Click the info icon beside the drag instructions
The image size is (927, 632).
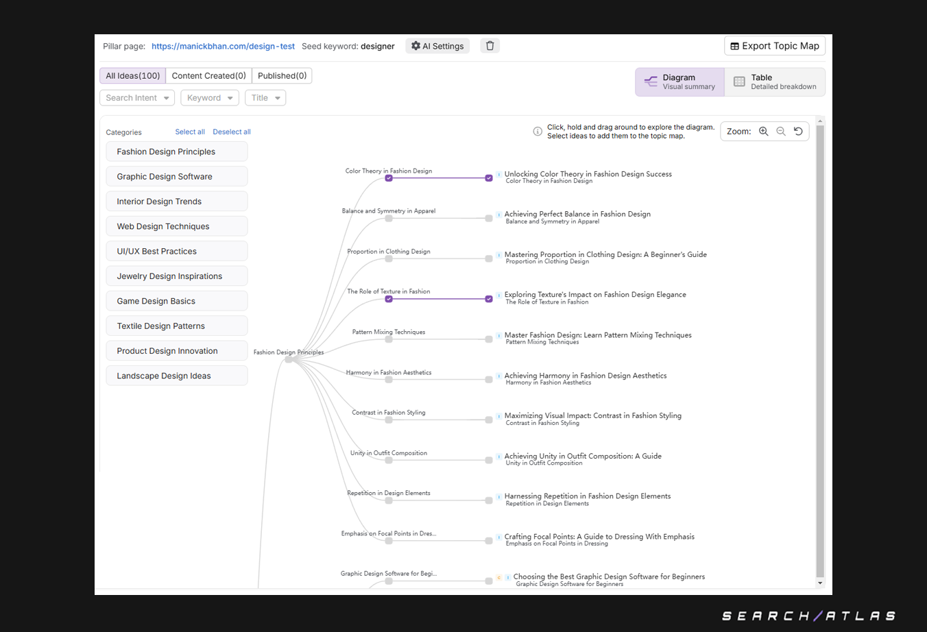(538, 131)
